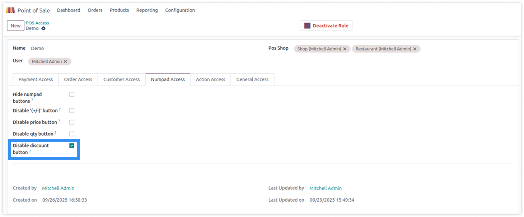Remove the Restaurant (Mitchell Admin) tag
Screen dimensions: 524x217
pyautogui.click(x=415, y=49)
